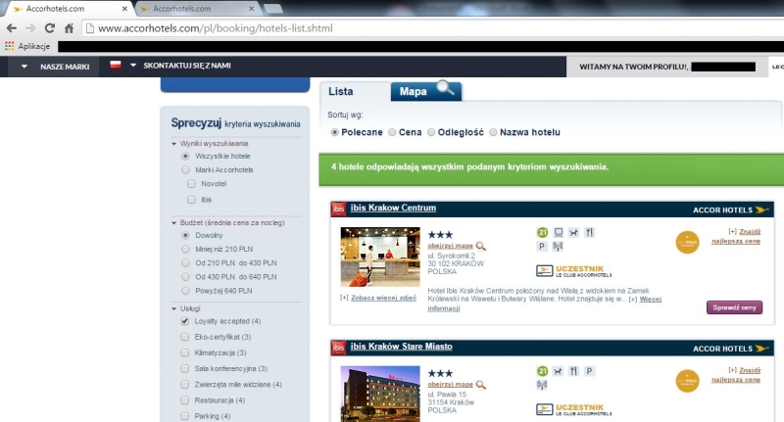Screen dimensions: 784x422
Task: Click 'obejrzyj mapę' for ibis Krakow Centrum
Action: click(450, 246)
